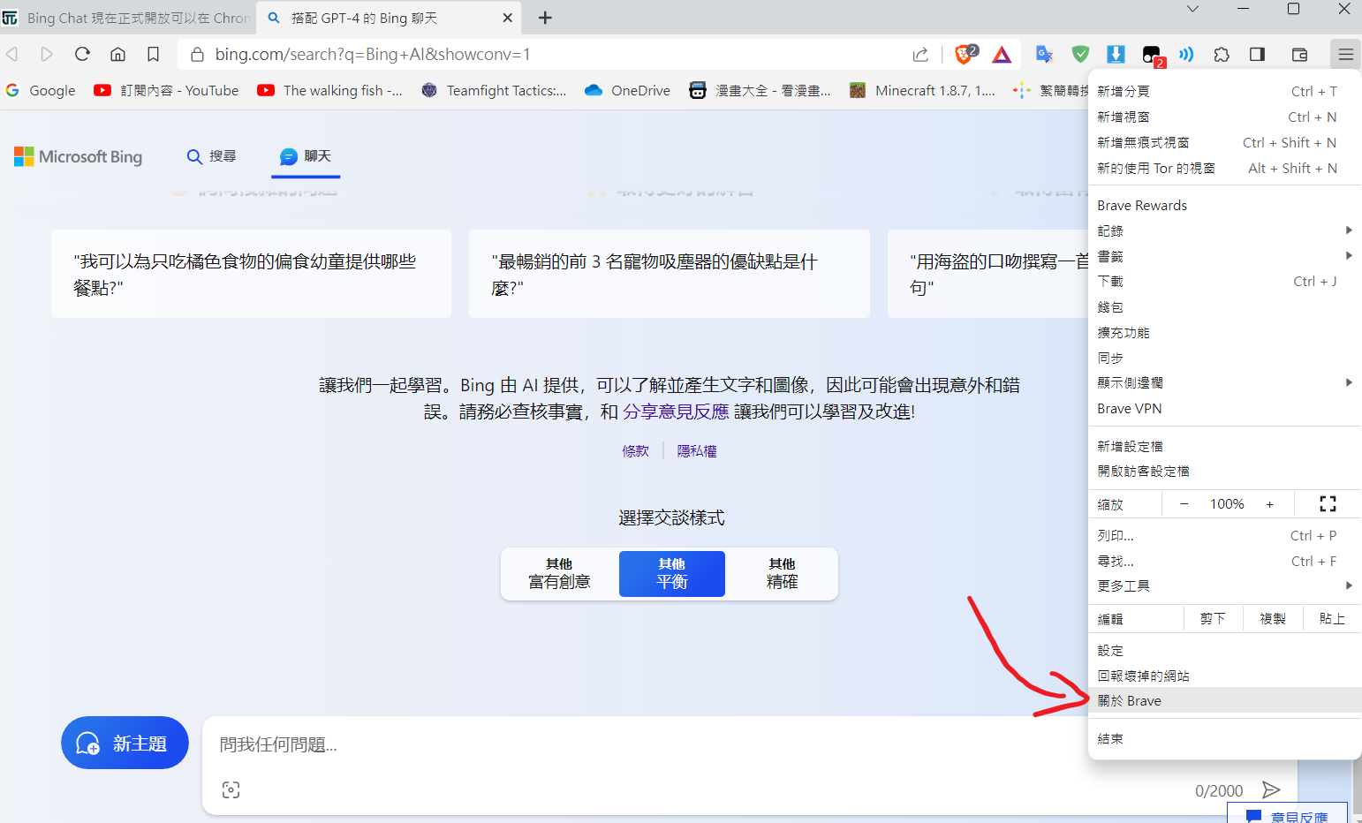Select the 平衡 conversation style

pos(672,573)
